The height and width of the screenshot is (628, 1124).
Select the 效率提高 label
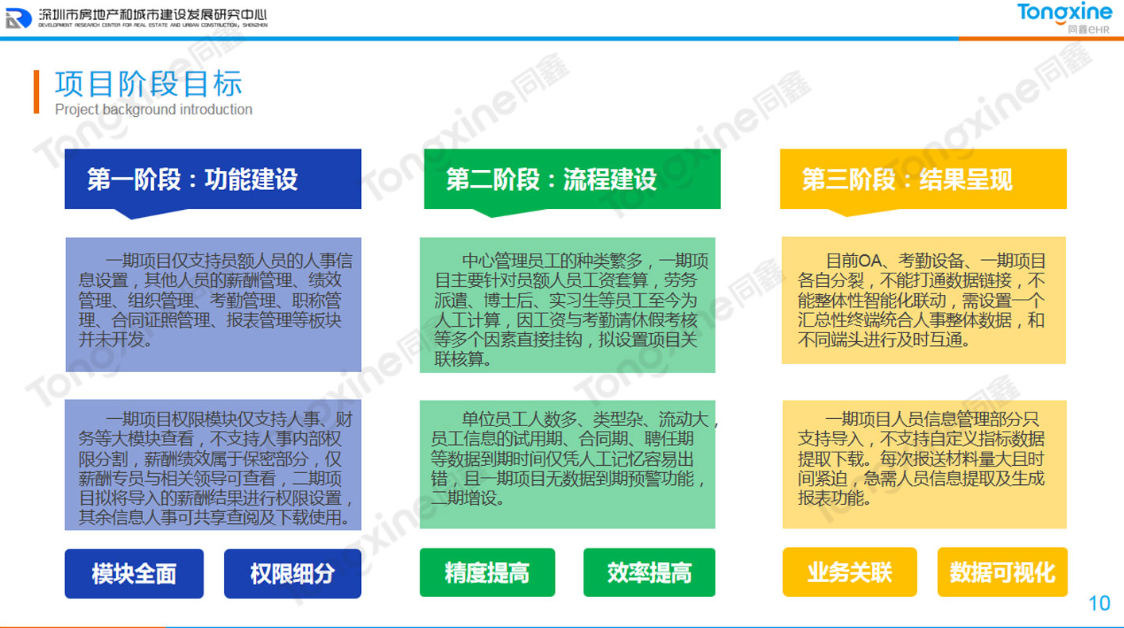tap(648, 572)
